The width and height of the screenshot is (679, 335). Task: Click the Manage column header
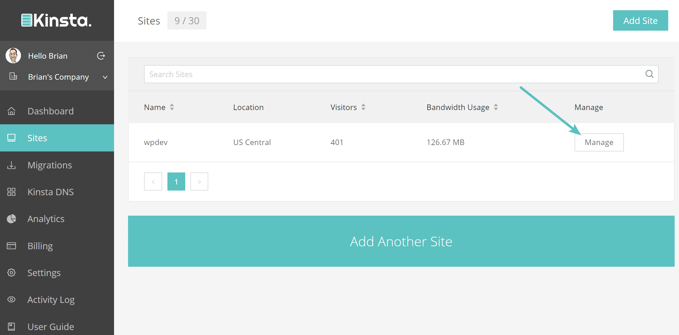pyautogui.click(x=589, y=107)
